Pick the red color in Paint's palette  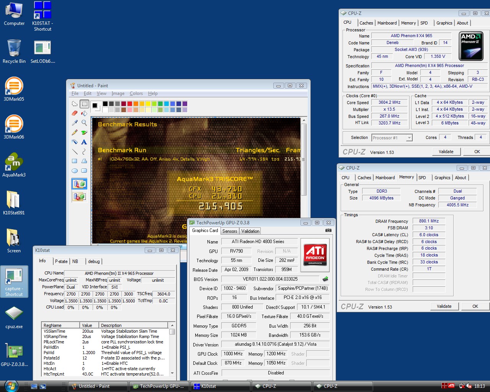[130, 104]
